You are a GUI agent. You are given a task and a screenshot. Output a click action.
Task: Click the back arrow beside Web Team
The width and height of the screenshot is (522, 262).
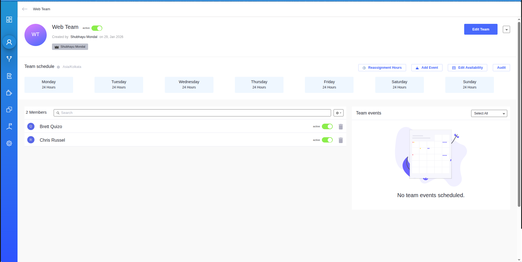(x=25, y=9)
